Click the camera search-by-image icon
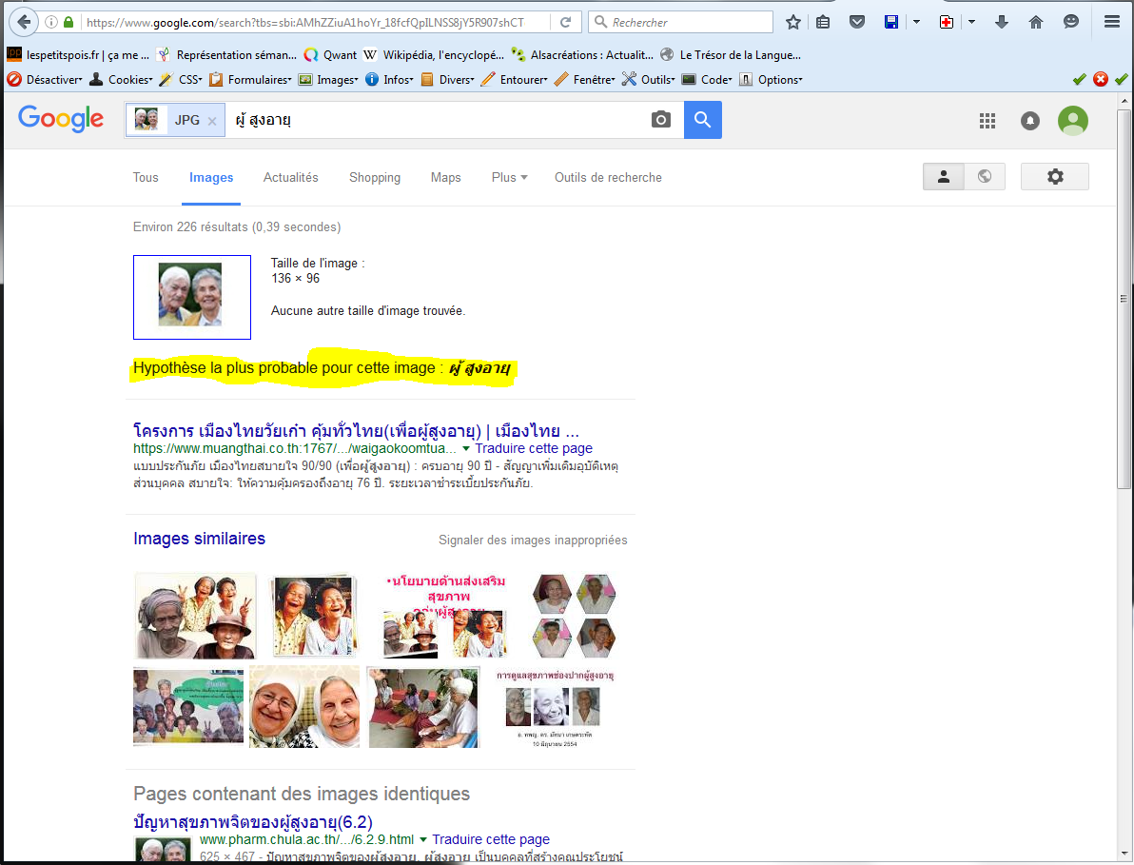 tap(660, 120)
